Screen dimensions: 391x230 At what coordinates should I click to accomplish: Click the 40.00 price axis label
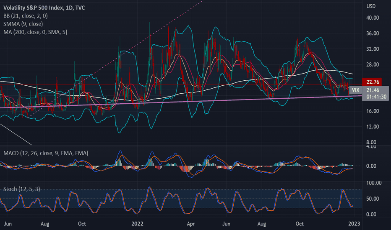point(373,18)
